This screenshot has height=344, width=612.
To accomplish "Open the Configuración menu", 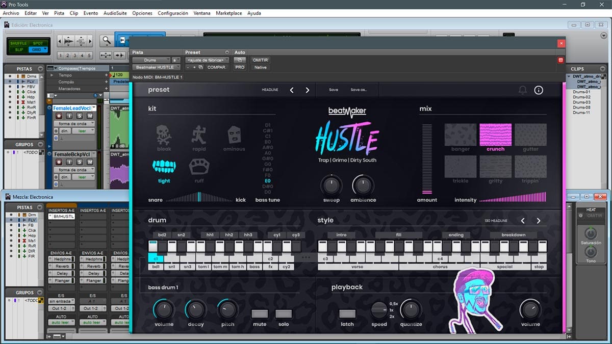I will pyautogui.click(x=173, y=13).
